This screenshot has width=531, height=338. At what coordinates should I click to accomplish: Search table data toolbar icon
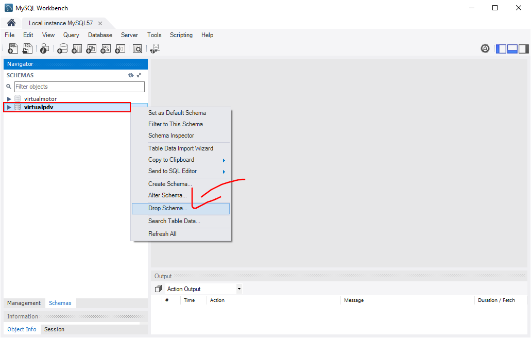click(x=137, y=48)
